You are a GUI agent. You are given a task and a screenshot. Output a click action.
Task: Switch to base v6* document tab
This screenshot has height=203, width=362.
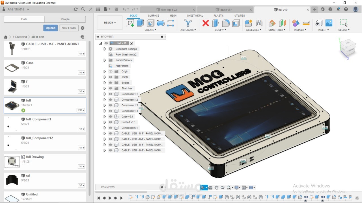point(225,10)
